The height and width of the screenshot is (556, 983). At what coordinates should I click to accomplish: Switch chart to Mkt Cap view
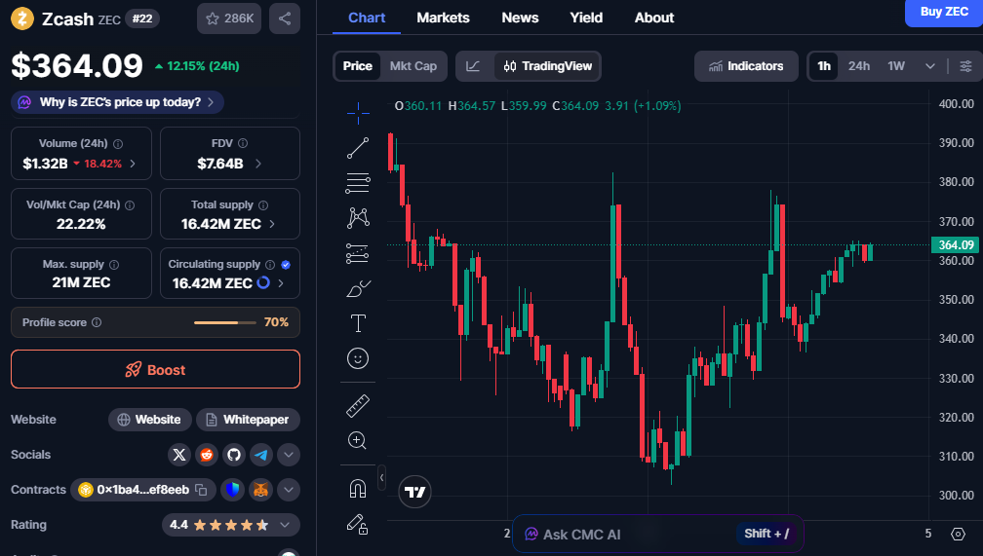click(413, 66)
